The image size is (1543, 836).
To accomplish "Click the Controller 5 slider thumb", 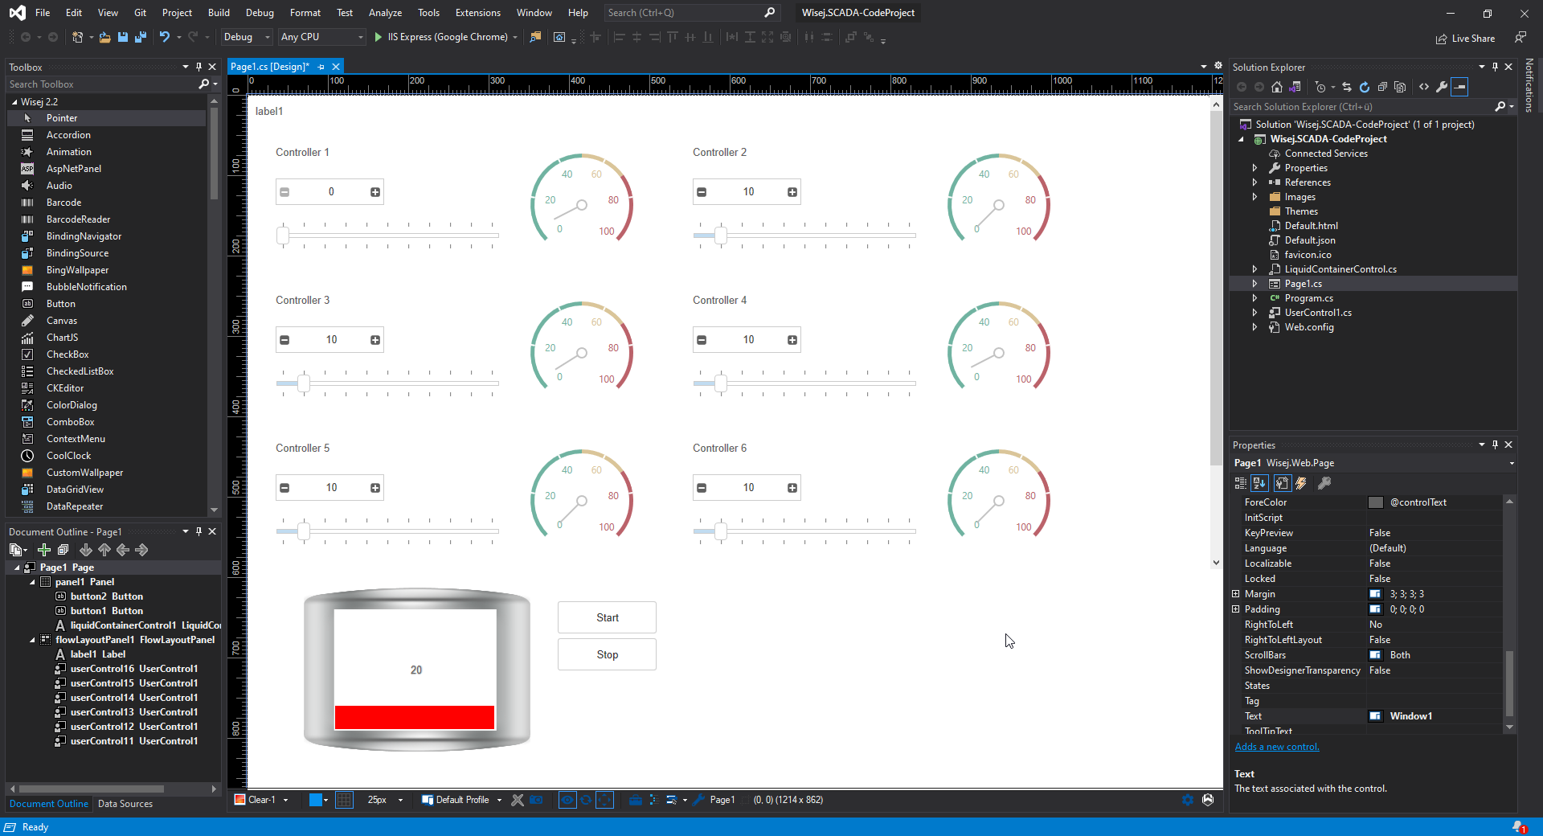I will tap(304, 531).
